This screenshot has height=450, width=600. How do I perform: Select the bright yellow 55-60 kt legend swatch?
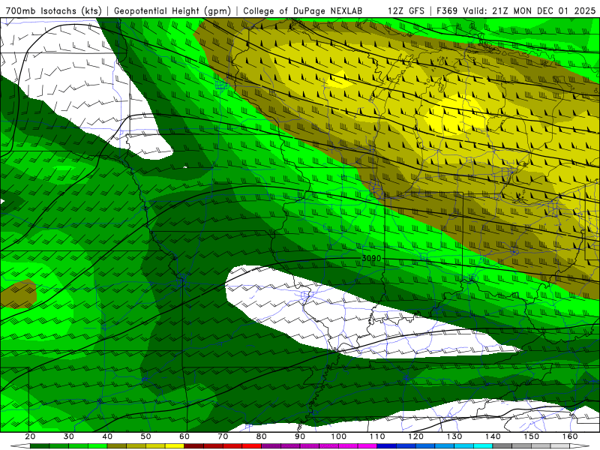[x=175, y=446]
